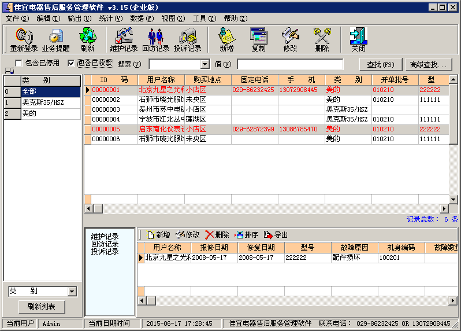Uncheck the 包含已收款 checkbox
The height and width of the screenshot is (331, 461).
(72, 63)
